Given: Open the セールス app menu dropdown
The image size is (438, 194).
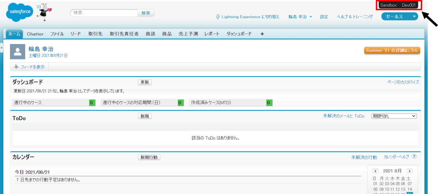Looking at the screenshot, I should point(400,16).
